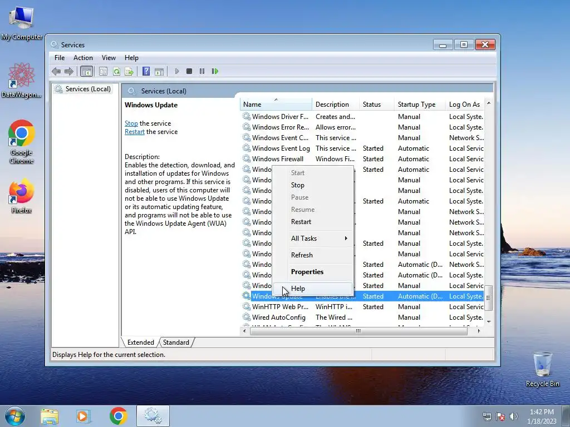Click the Forward arrow in the toolbar
The image size is (570, 427).
(68, 71)
